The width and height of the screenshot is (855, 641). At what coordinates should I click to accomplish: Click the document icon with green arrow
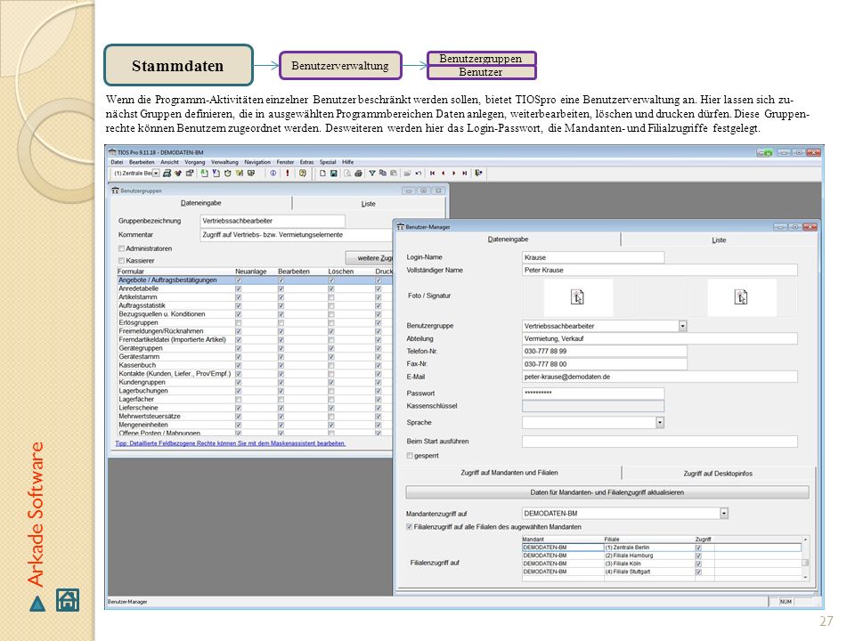[x=204, y=174]
